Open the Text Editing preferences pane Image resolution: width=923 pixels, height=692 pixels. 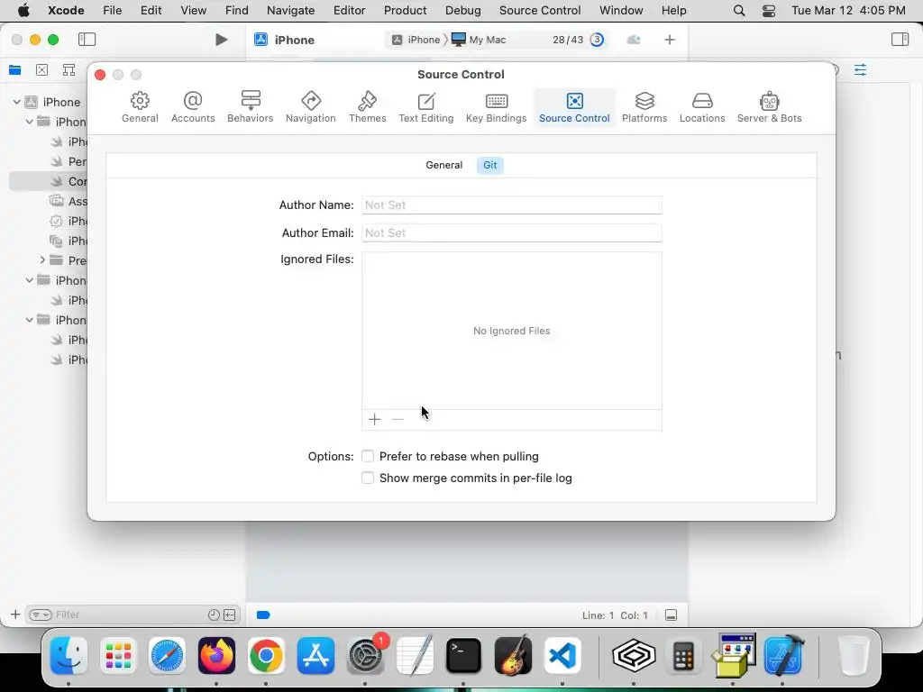[425, 107]
